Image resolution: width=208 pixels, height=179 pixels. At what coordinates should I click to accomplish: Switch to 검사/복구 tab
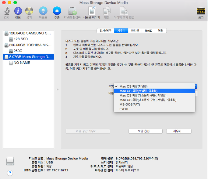click(106, 31)
